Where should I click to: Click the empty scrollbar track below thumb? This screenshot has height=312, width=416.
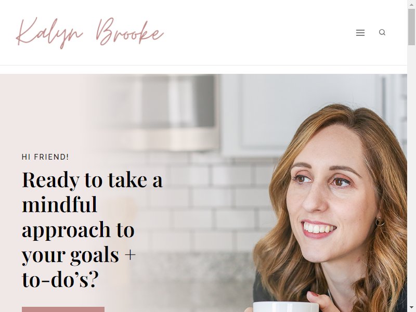pyautogui.click(x=411, y=173)
